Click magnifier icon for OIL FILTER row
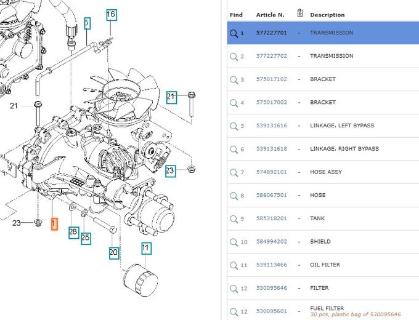 tap(234, 266)
